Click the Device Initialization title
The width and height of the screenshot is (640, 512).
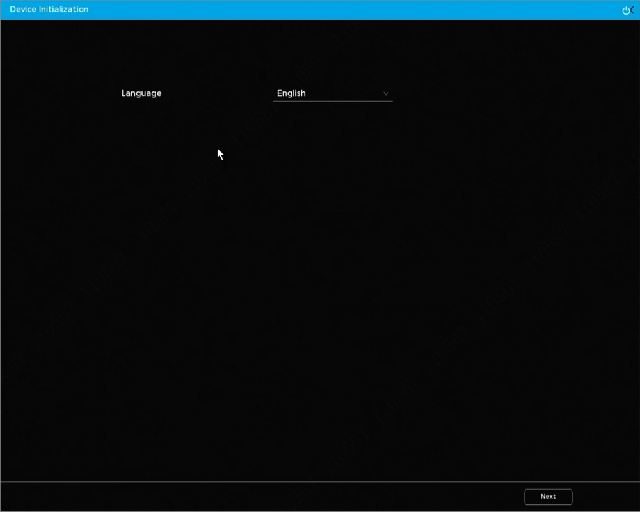[x=49, y=10]
